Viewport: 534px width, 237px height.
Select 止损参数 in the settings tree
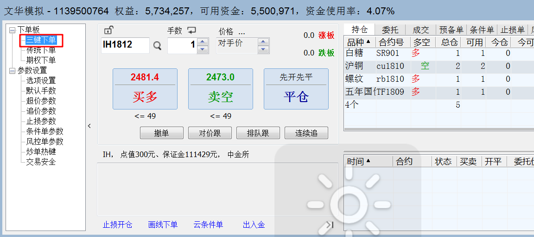point(41,121)
